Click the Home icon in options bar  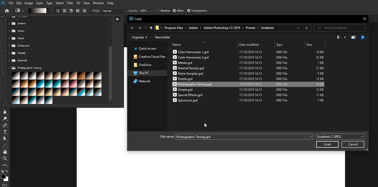(7, 11)
